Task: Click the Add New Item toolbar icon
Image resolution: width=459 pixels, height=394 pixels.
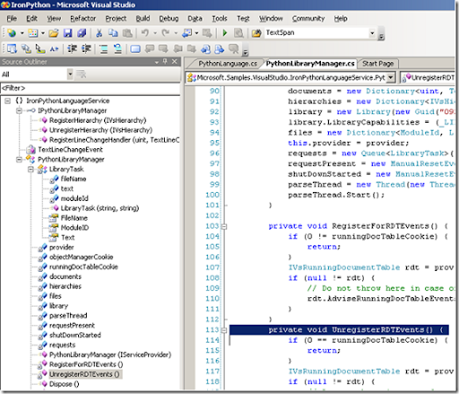Action: 33,33
